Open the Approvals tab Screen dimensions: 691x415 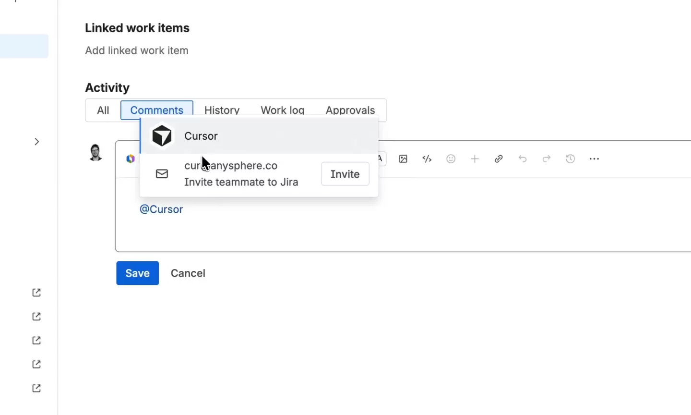350,110
